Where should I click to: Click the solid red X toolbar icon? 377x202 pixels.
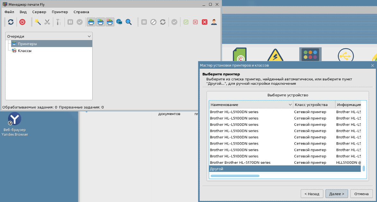(204, 22)
